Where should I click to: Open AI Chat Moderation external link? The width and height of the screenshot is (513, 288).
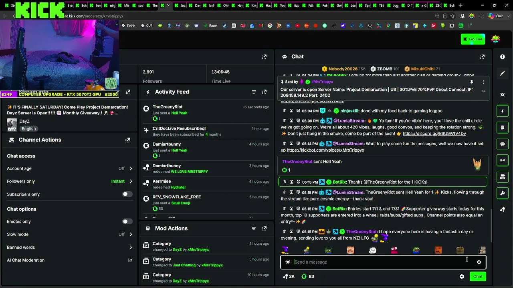pyautogui.click(x=130, y=260)
